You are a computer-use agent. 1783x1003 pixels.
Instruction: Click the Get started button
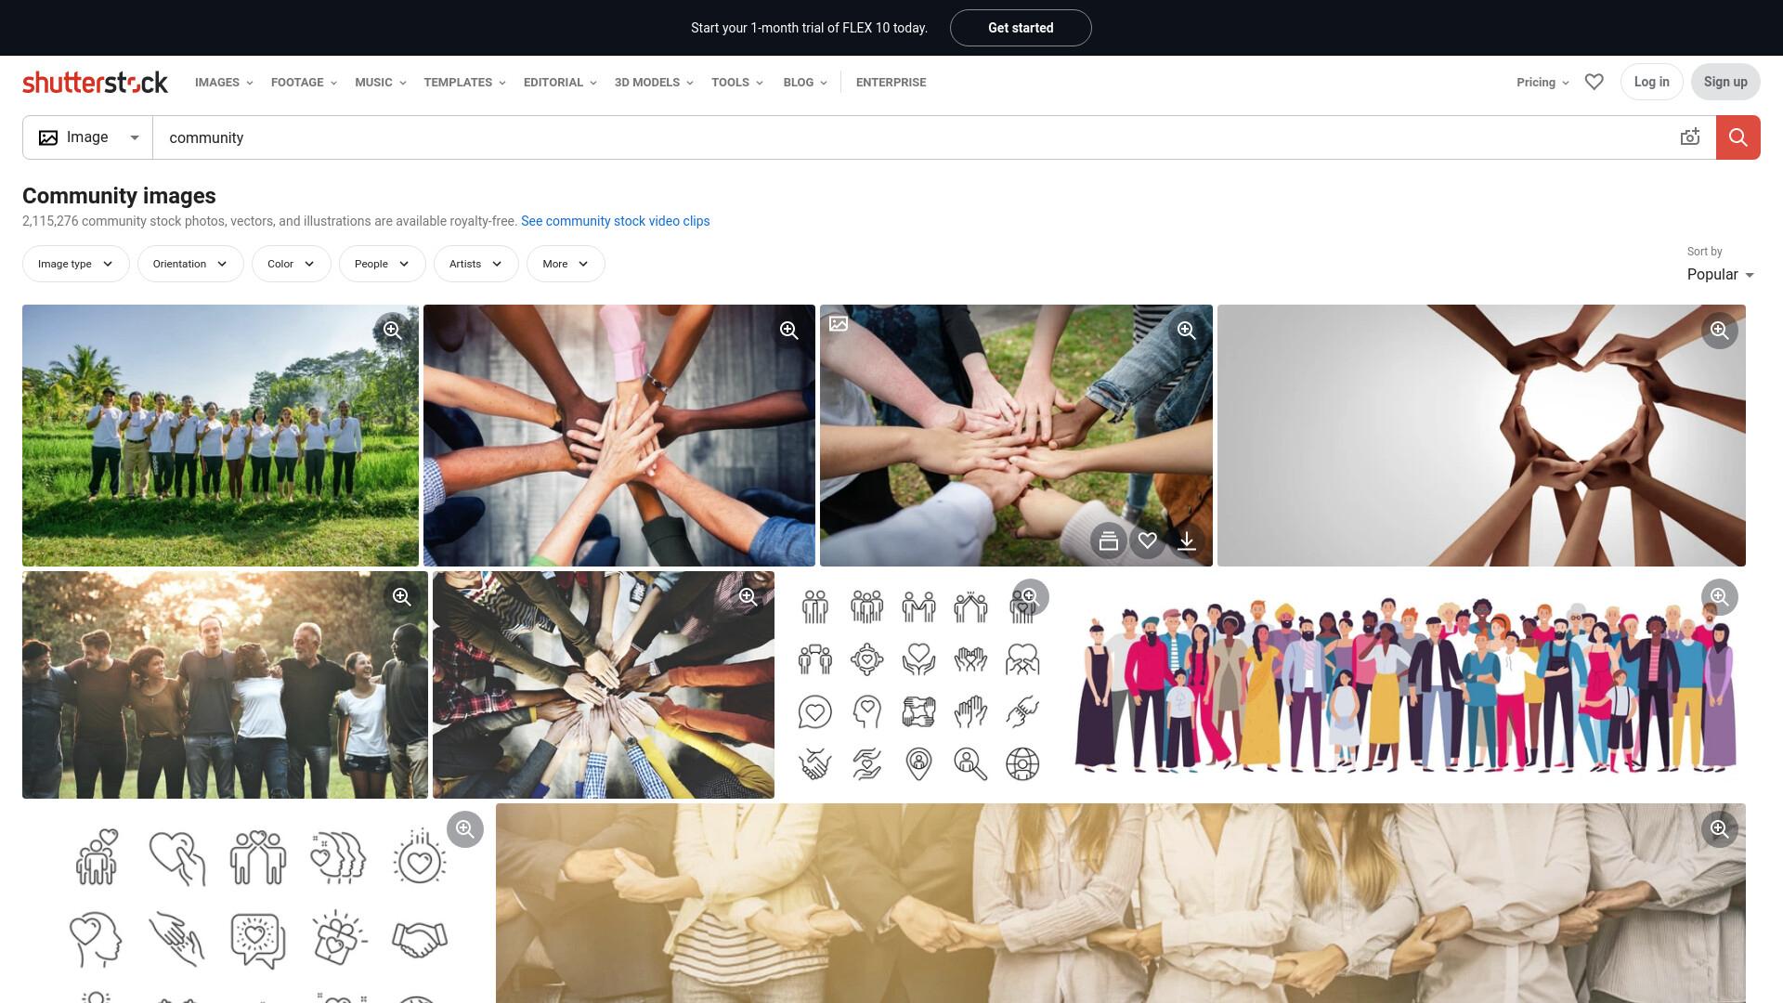click(1021, 28)
